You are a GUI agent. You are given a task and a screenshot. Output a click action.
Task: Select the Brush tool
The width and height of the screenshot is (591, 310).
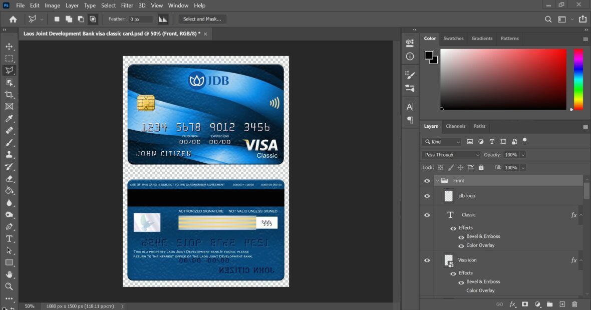[x=9, y=143]
